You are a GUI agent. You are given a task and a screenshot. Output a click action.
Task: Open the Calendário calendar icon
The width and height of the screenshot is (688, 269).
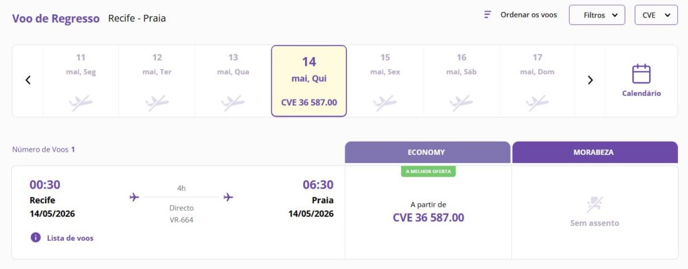[642, 74]
